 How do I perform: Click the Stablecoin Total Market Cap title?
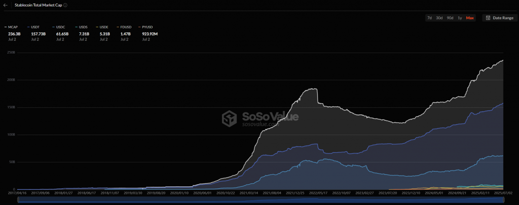38,5
